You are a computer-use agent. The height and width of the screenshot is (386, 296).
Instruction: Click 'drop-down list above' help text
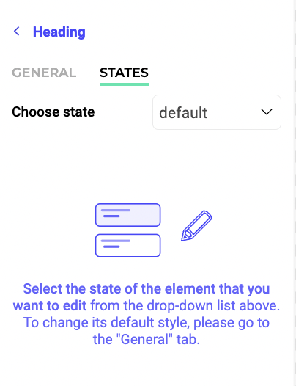(x=213, y=306)
